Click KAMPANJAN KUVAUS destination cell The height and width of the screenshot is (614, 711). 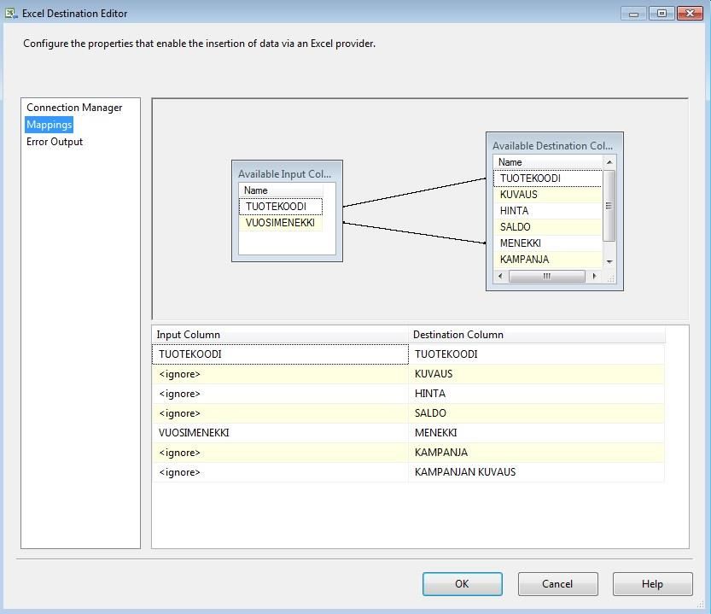point(536,472)
